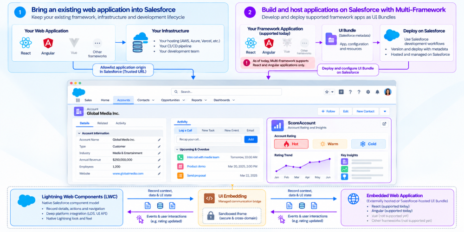Edit Industry using the pencil icon
The image size is (464, 232).
[x=159, y=153]
